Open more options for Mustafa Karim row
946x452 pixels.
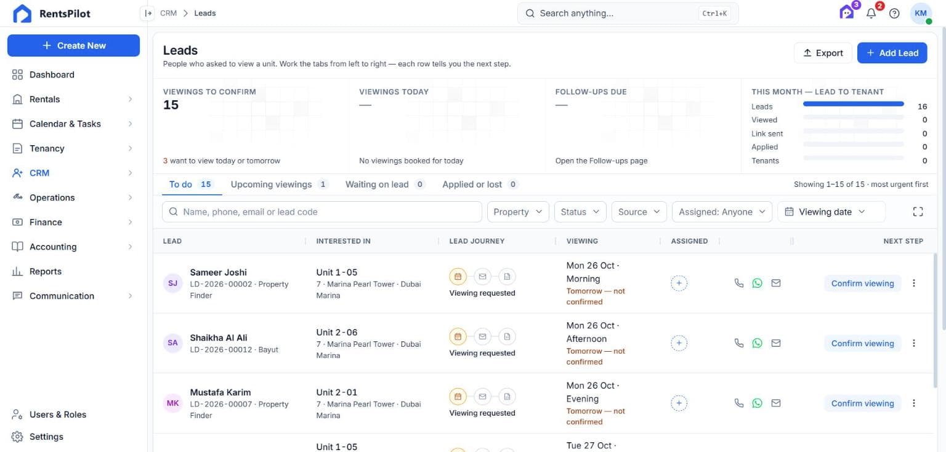tap(914, 403)
